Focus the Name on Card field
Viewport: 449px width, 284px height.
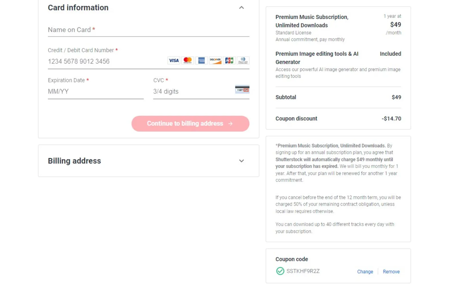pyautogui.click(x=148, y=30)
